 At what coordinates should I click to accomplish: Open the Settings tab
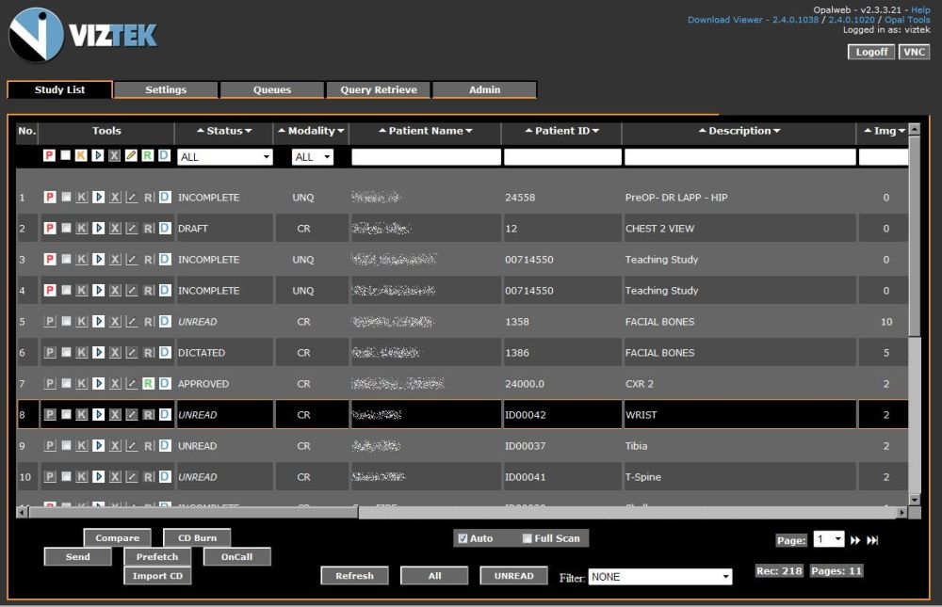(166, 90)
